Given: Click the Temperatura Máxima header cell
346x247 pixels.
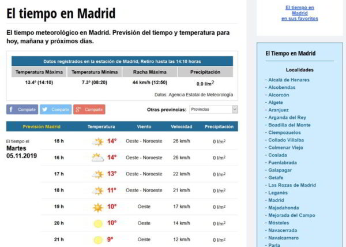Looking at the screenshot, I should point(39,72).
